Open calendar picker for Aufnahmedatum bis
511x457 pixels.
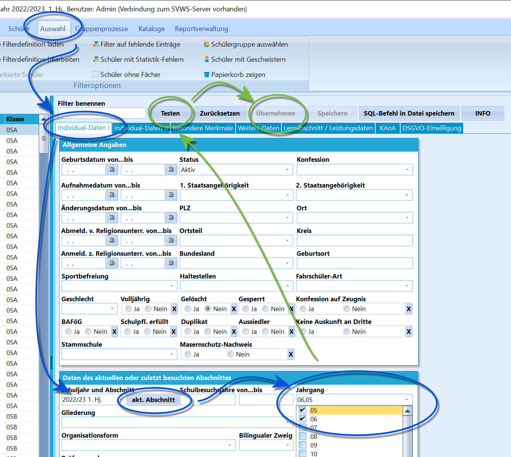click(171, 195)
